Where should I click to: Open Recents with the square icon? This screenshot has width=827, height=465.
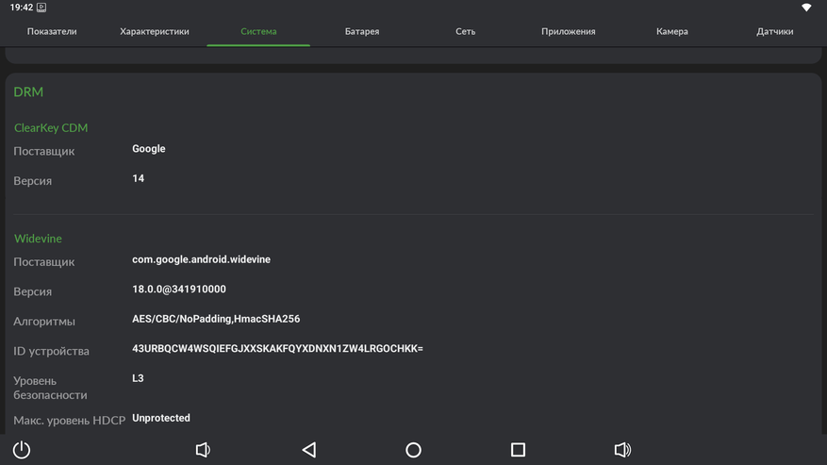tap(518, 450)
